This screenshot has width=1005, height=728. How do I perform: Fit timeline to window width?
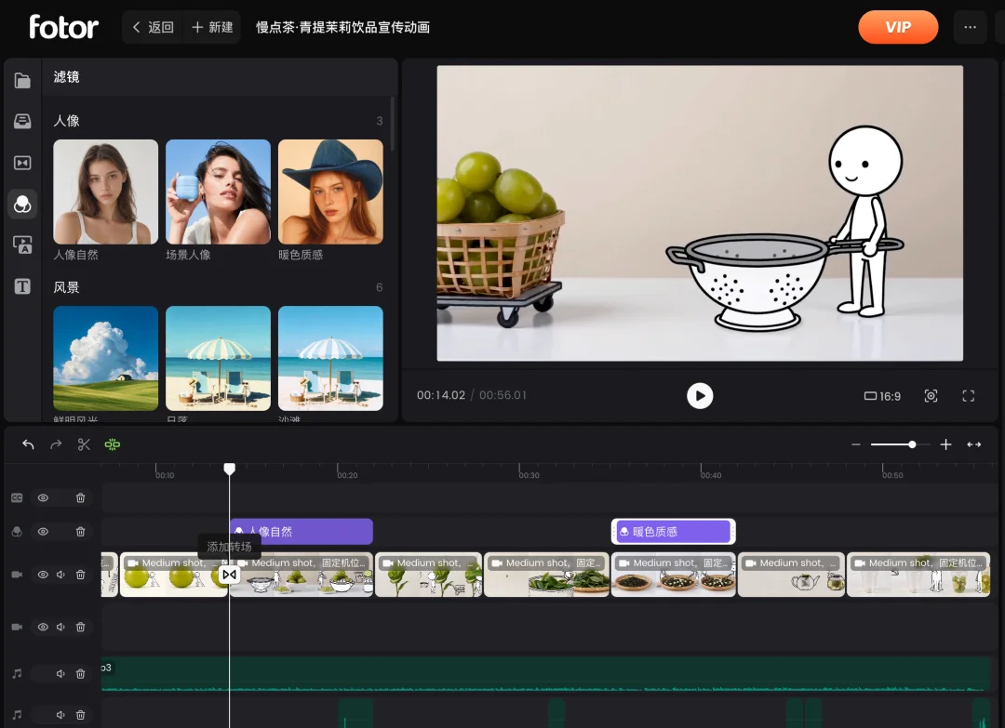973,444
